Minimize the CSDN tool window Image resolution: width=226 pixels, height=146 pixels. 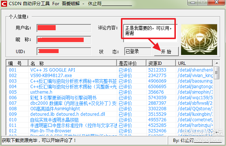[x=193, y=3]
